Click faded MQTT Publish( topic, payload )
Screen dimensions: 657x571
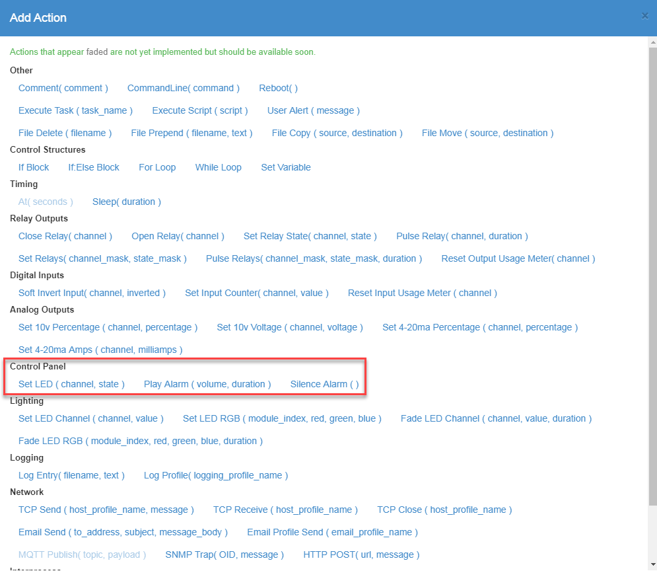82,554
